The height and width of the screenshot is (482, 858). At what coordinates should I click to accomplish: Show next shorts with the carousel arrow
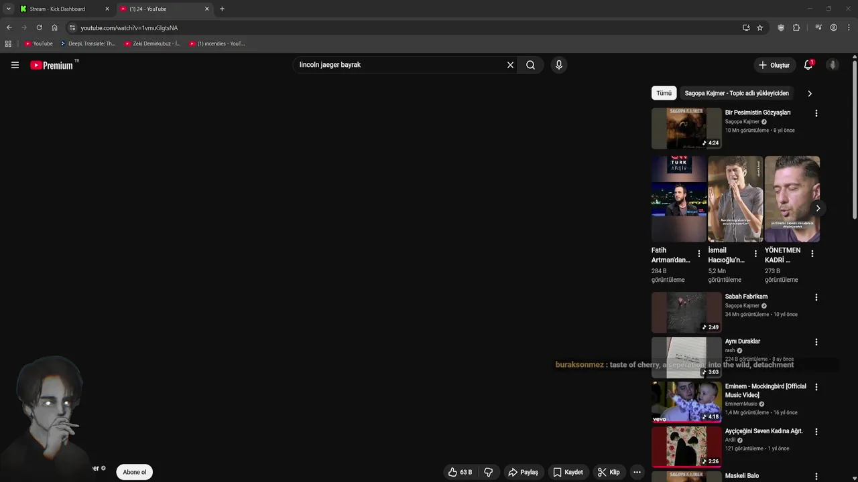point(818,208)
